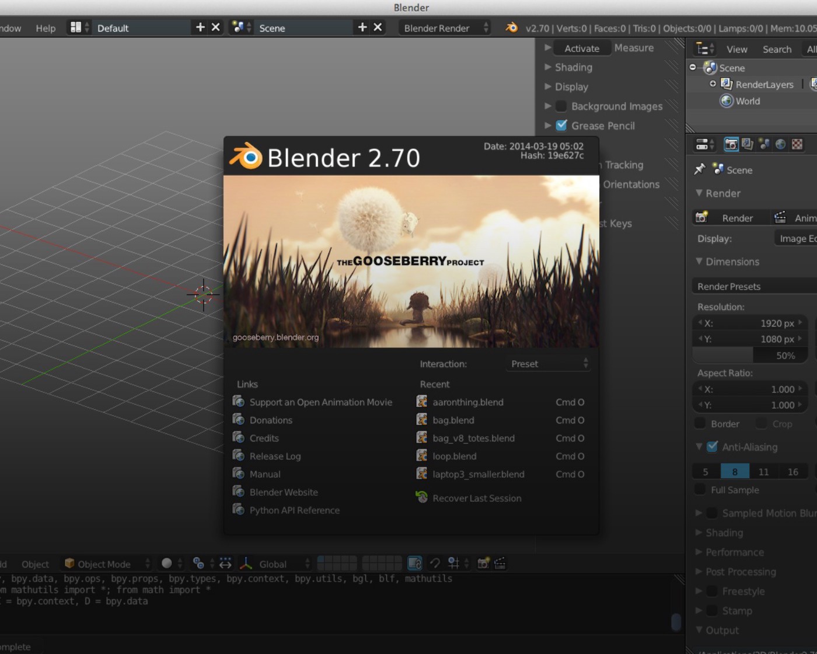Click the scene browse icon in header

point(242,27)
